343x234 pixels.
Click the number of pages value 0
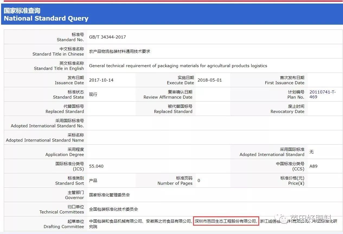tap(199, 181)
